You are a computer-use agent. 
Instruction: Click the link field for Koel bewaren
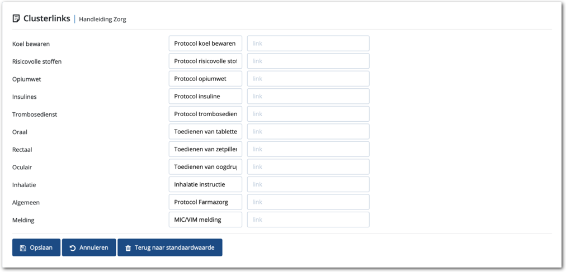tap(308, 44)
